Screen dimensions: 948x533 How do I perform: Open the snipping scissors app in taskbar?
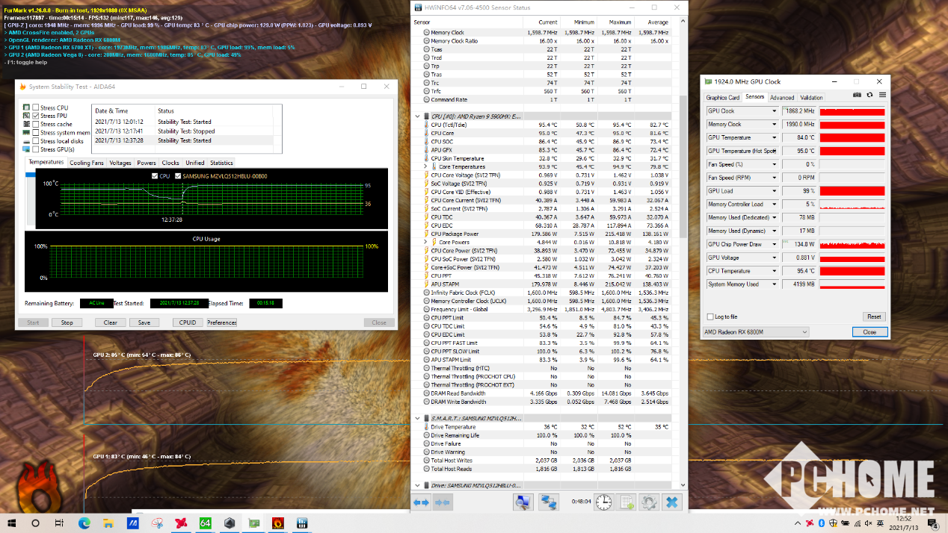[157, 523]
